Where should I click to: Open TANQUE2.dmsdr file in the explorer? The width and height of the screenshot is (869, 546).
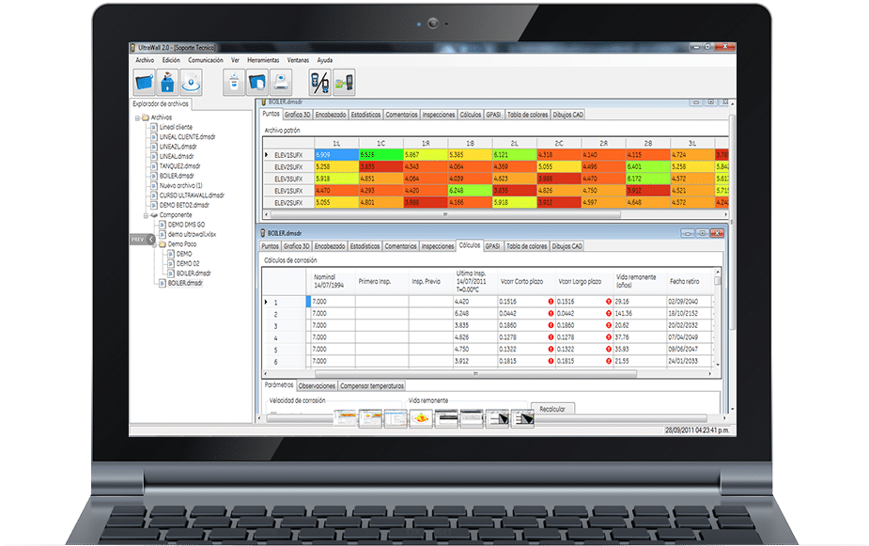pos(177,165)
